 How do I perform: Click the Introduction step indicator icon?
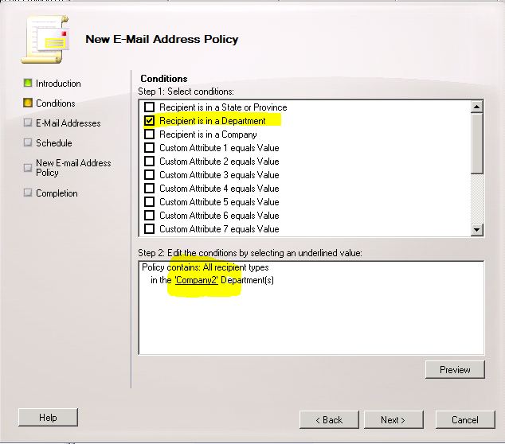pyautogui.click(x=28, y=83)
